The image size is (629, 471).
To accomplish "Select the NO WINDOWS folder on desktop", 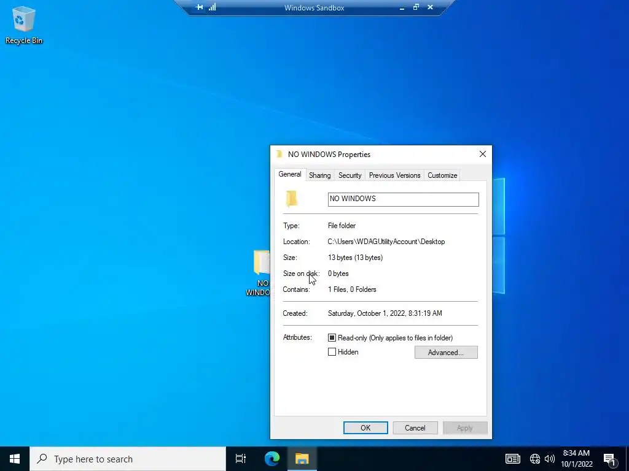I will pyautogui.click(x=259, y=273).
